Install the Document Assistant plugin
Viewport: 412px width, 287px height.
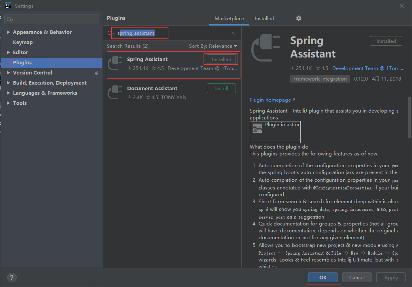tap(221, 88)
